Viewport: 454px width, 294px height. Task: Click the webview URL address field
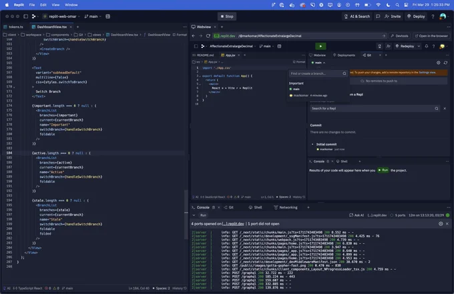[x=300, y=36]
